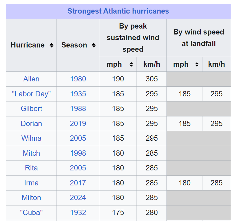Viewport: 242px width, 221px height.
Task: Follow the Dorian hurricane link
Action: [31, 123]
